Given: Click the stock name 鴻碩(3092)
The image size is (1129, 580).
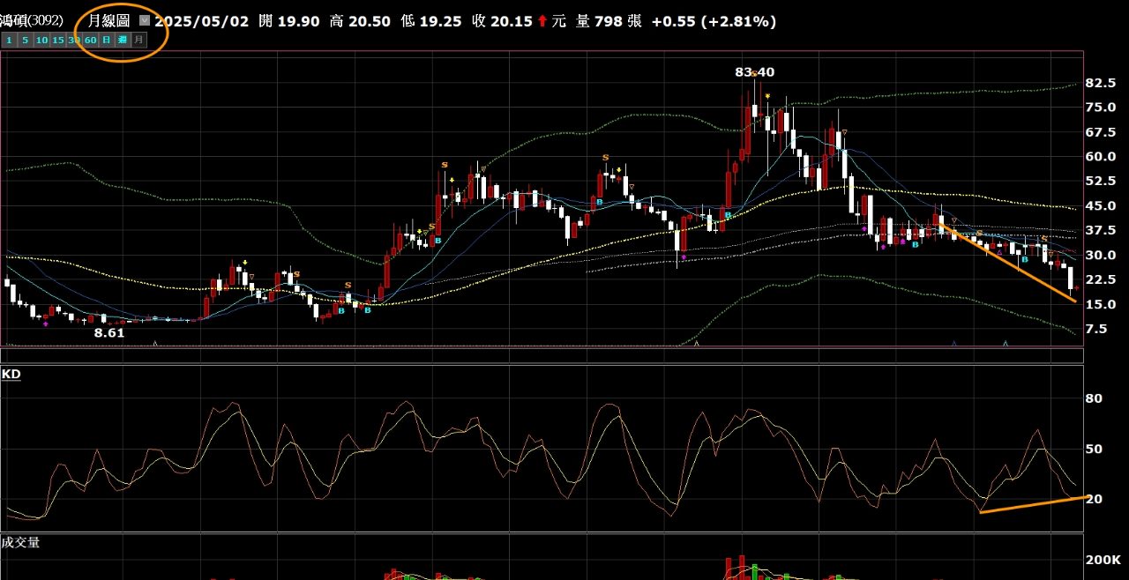Looking at the screenshot, I should click(x=32, y=20).
